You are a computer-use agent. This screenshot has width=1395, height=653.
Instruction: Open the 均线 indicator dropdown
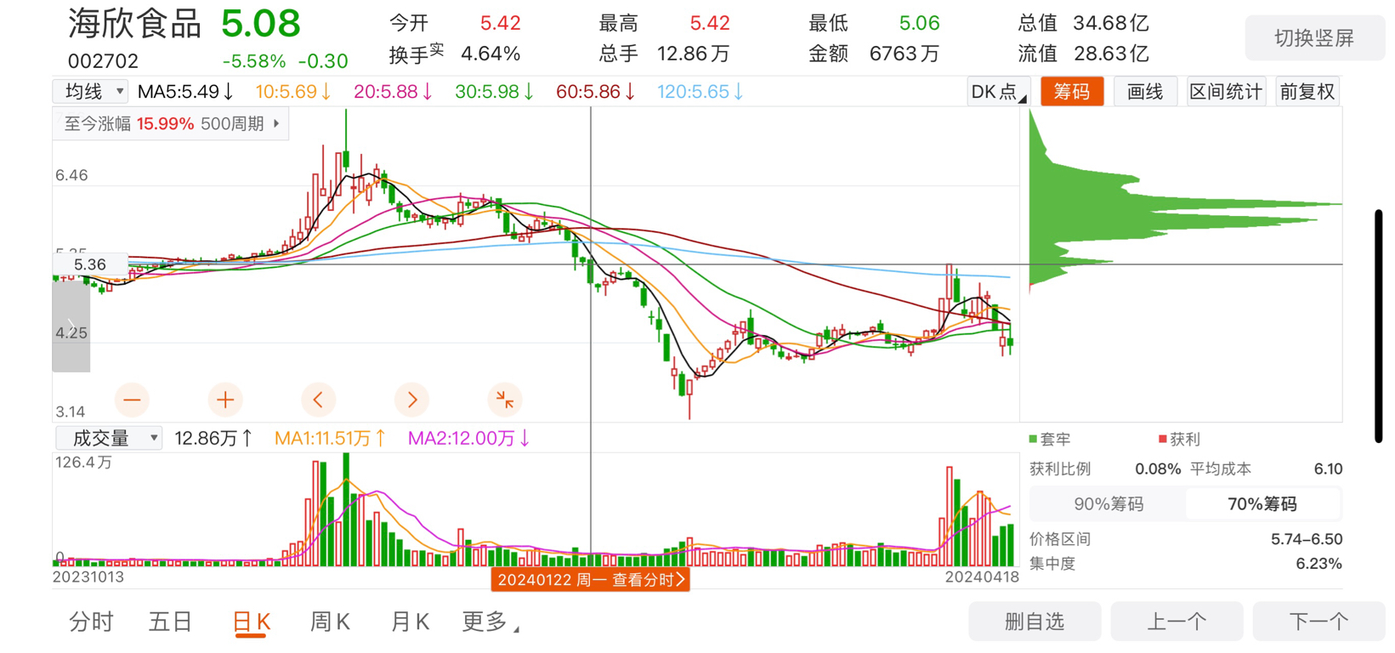pos(90,91)
